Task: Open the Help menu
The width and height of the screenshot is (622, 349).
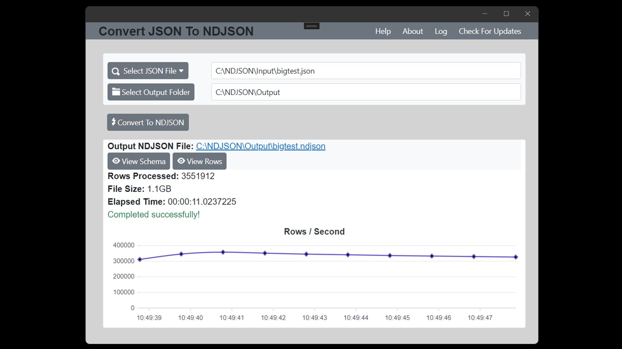Action: pos(383,31)
